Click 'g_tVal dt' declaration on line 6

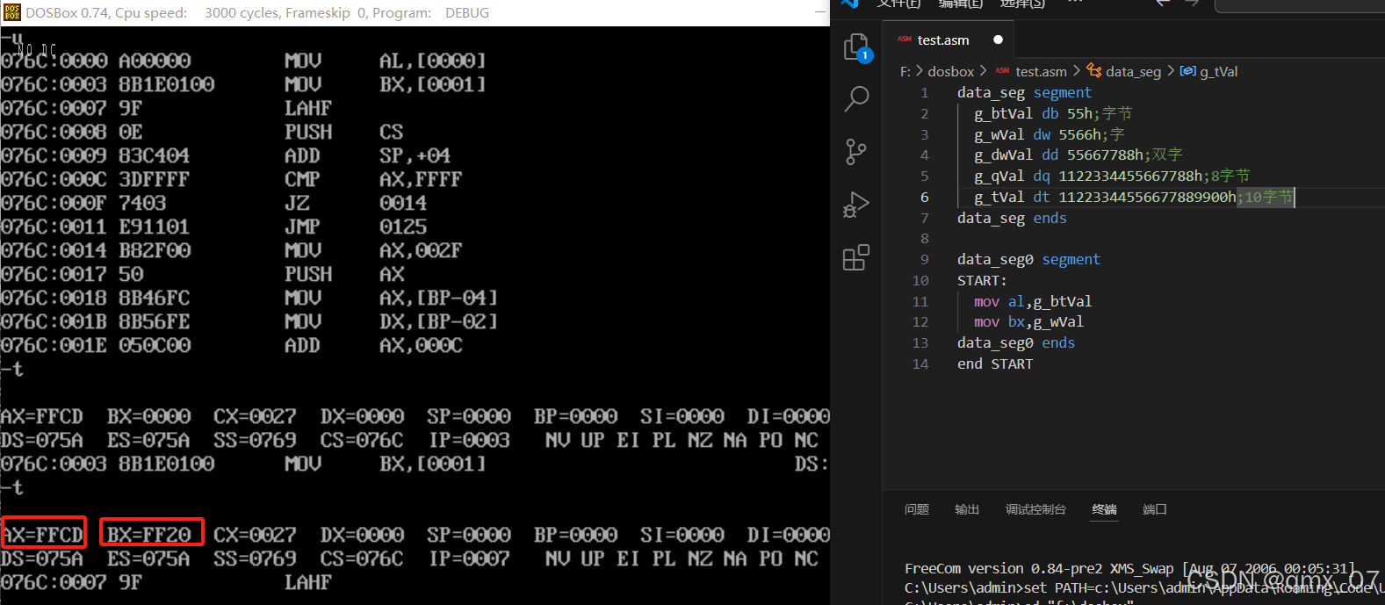click(1105, 197)
